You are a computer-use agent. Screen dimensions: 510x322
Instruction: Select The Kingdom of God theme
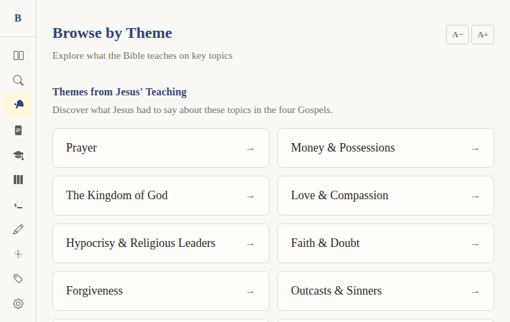(160, 195)
